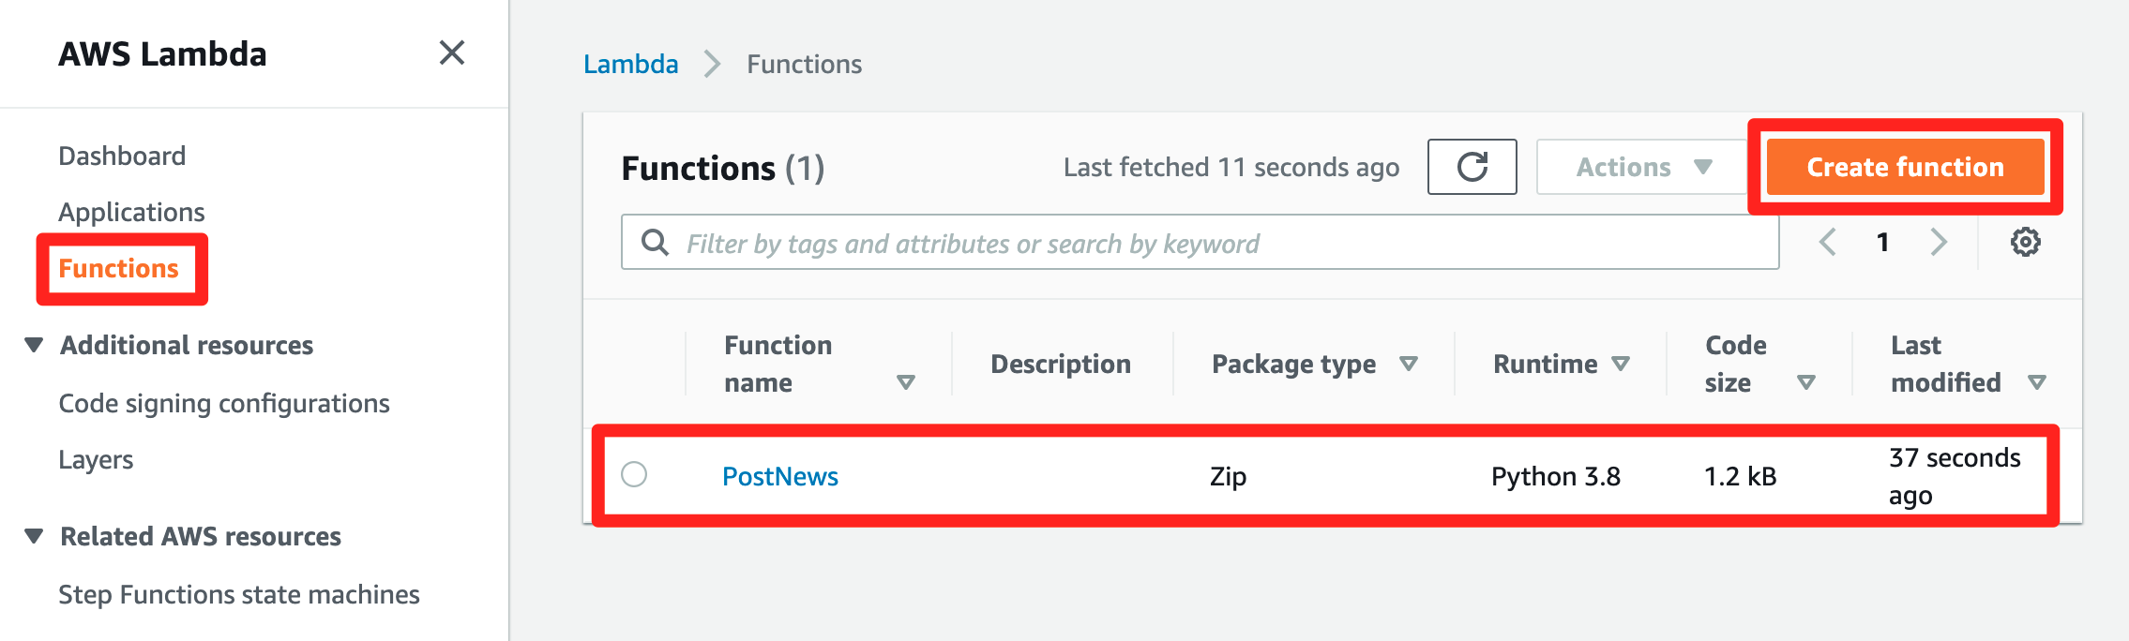Go to next page of functions
The height and width of the screenshot is (641, 2129).
1939,243
